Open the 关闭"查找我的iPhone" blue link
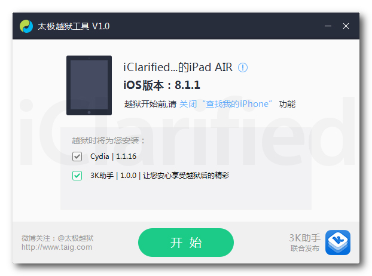Image resolution: width=372 pixels, height=276 pixels. [x=225, y=104]
